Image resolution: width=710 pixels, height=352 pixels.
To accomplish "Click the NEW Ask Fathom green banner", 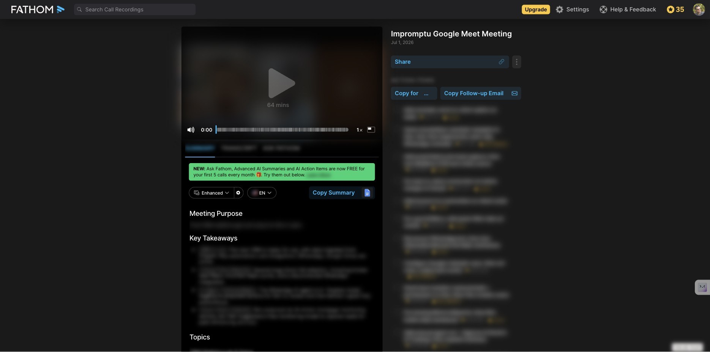I will (282, 172).
